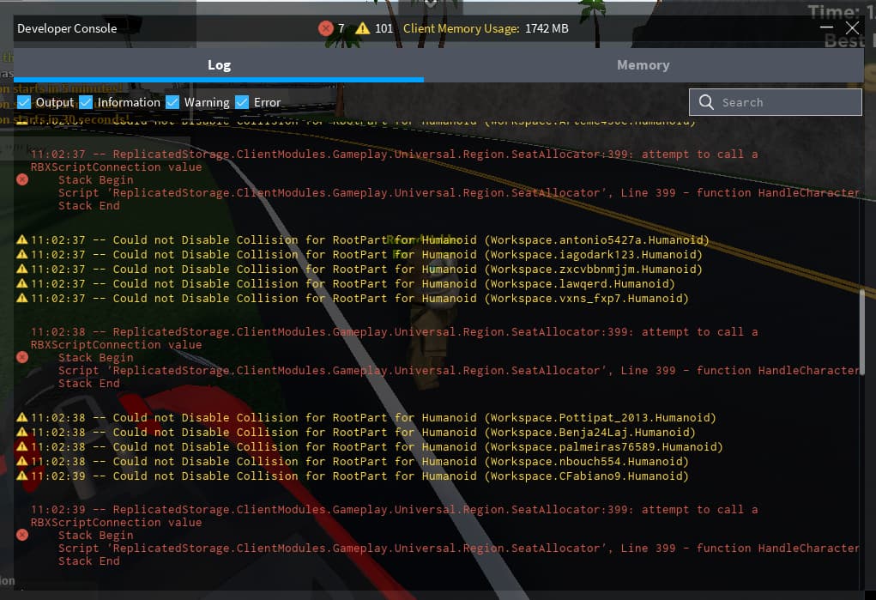Toggle the Output filter checkbox
The width and height of the screenshot is (876, 600).
[x=24, y=102]
